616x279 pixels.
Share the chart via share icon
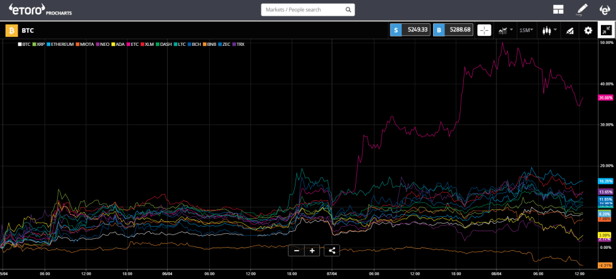point(332,250)
